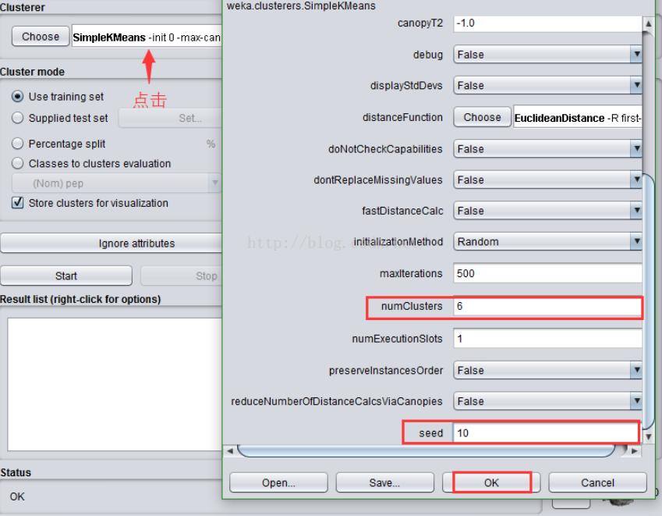The height and width of the screenshot is (516, 662).
Task: Toggle Store clusters for visualization checkbox
Action: pyautogui.click(x=18, y=203)
